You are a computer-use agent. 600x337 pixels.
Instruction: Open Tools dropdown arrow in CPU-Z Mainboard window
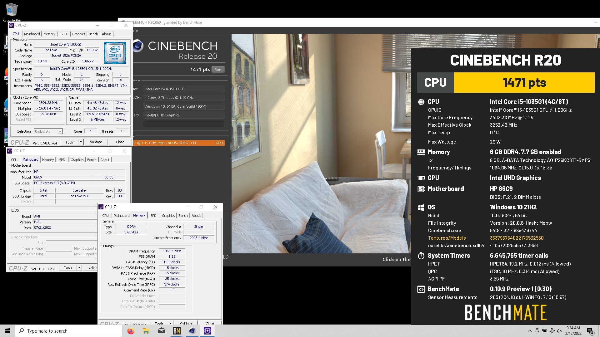tap(79, 268)
